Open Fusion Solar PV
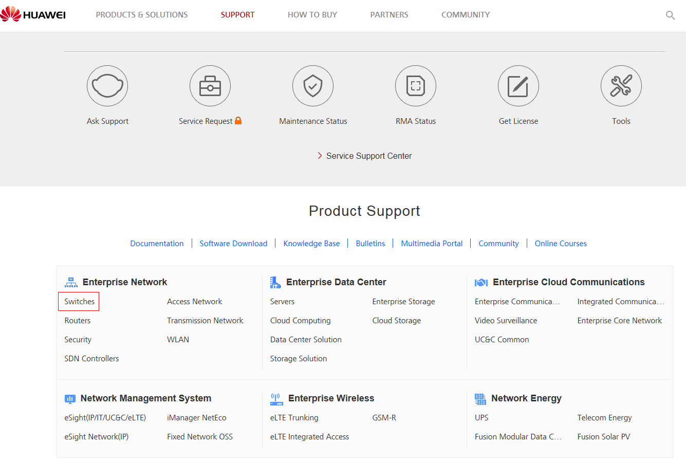This screenshot has width=686, height=462. pyautogui.click(x=604, y=437)
